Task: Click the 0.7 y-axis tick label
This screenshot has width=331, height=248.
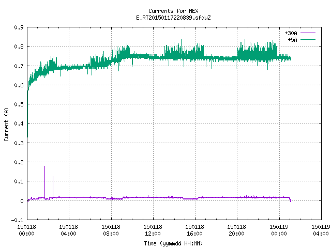Action: (19, 66)
